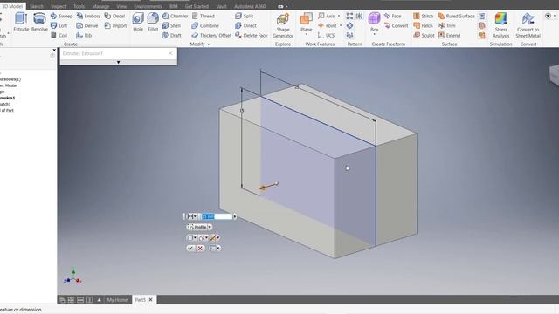559x314 pixels.
Task: Activate the Sweep tool
Action: (61, 16)
